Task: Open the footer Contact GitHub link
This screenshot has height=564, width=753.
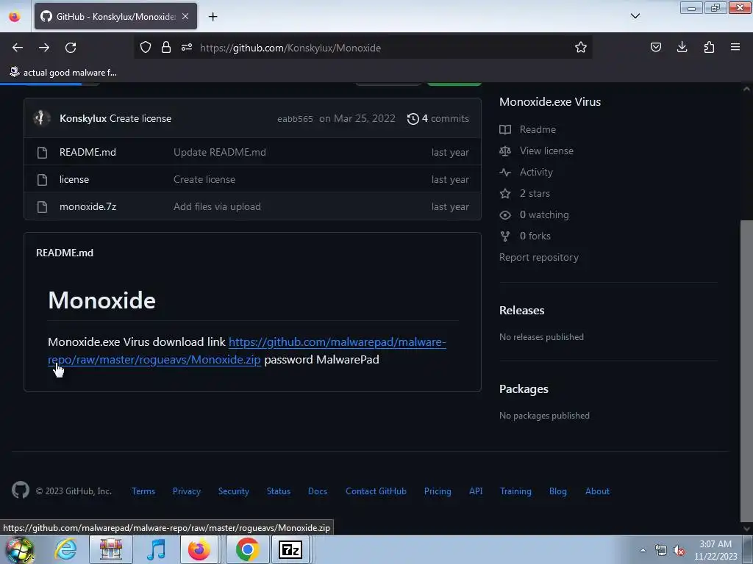Action: coord(376,491)
